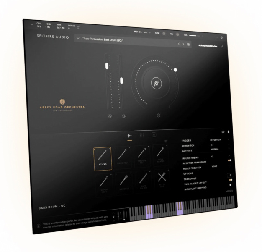This screenshot has width=262, height=252.
Task: Select the Hard Felt technique
Action: [123, 157]
